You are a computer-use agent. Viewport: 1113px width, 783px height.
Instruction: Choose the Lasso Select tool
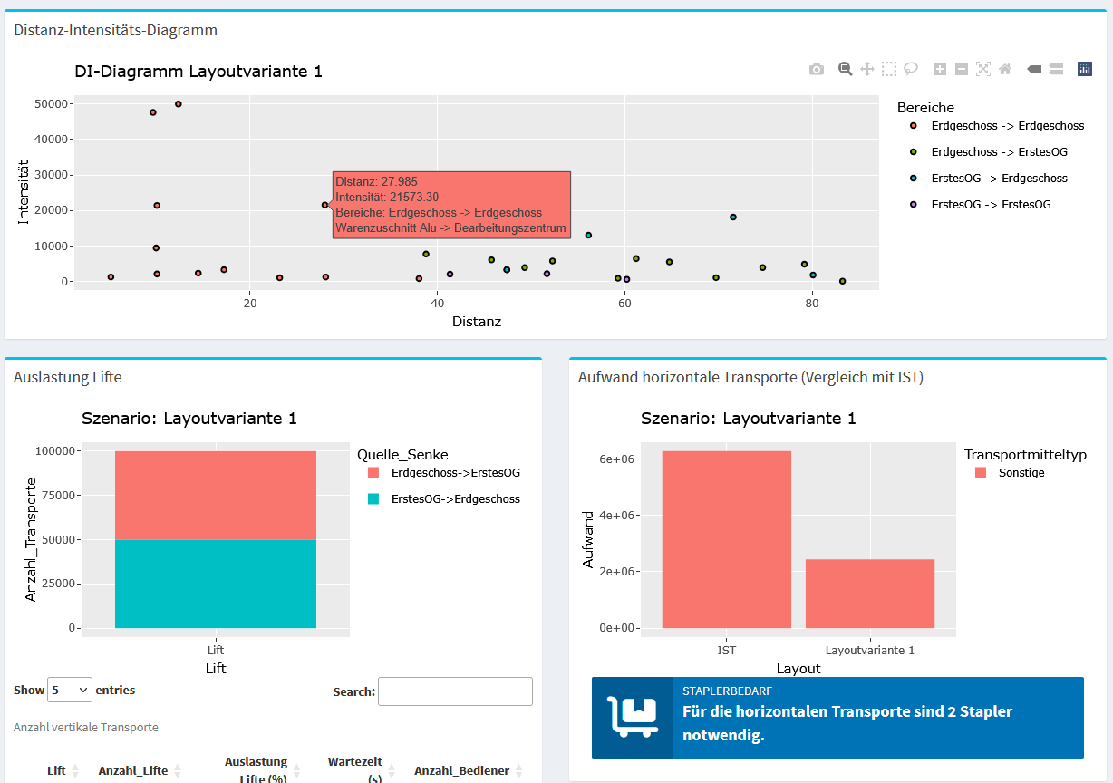pyautogui.click(x=911, y=69)
